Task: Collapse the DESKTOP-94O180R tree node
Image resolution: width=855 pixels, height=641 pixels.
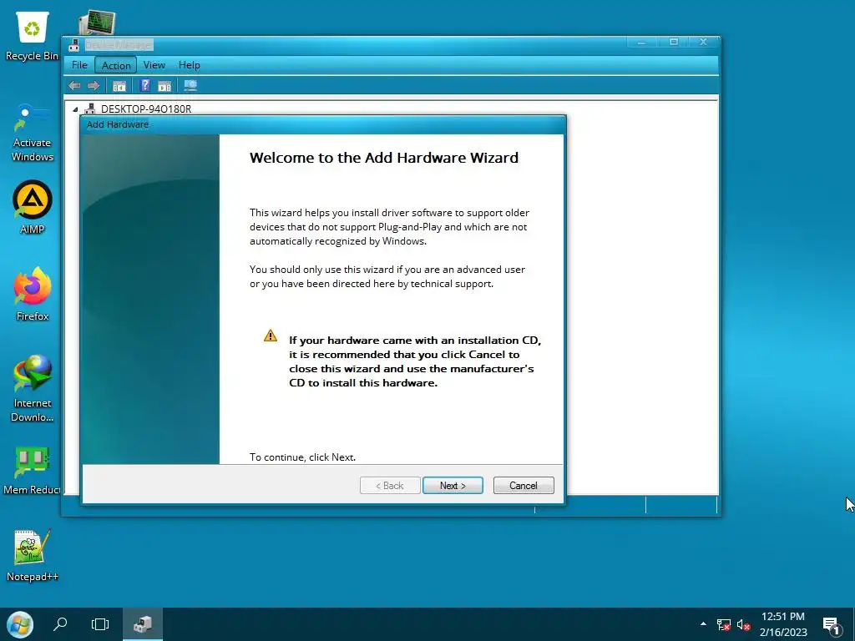Action: (x=75, y=109)
